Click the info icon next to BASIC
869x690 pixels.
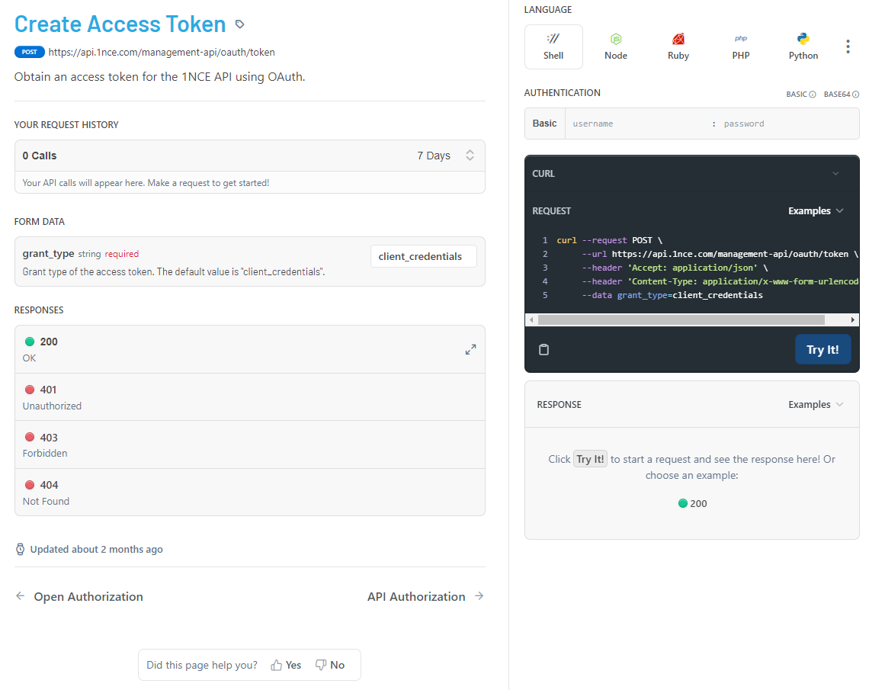(x=813, y=95)
